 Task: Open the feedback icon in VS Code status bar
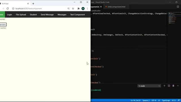(x=179, y=101)
